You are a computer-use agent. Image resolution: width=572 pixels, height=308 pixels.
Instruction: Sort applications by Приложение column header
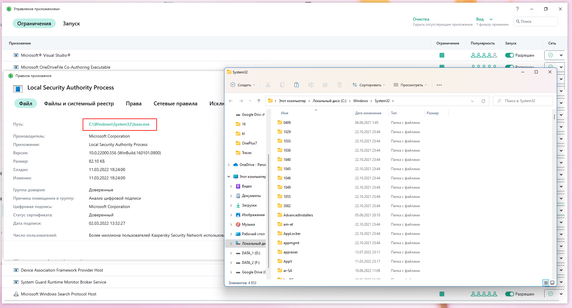20,43
